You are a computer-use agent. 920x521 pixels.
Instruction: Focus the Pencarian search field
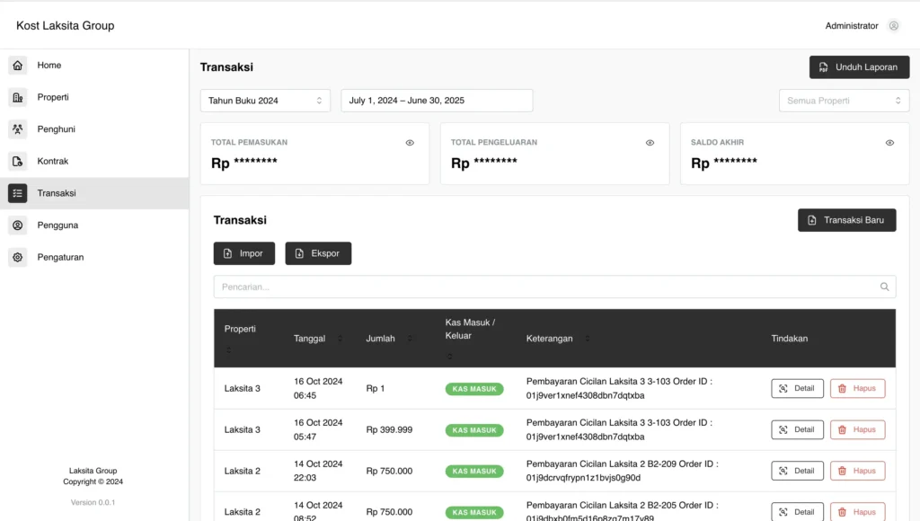(x=539, y=287)
